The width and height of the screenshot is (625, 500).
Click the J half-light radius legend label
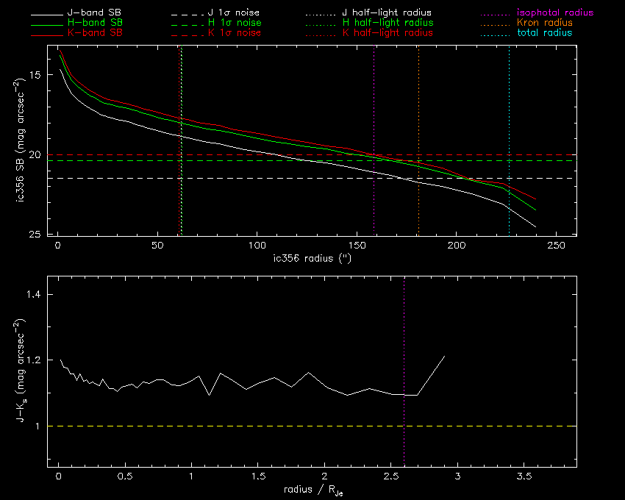click(x=387, y=13)
